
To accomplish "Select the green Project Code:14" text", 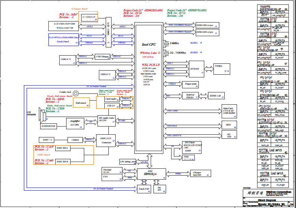I will coord(187,10).
